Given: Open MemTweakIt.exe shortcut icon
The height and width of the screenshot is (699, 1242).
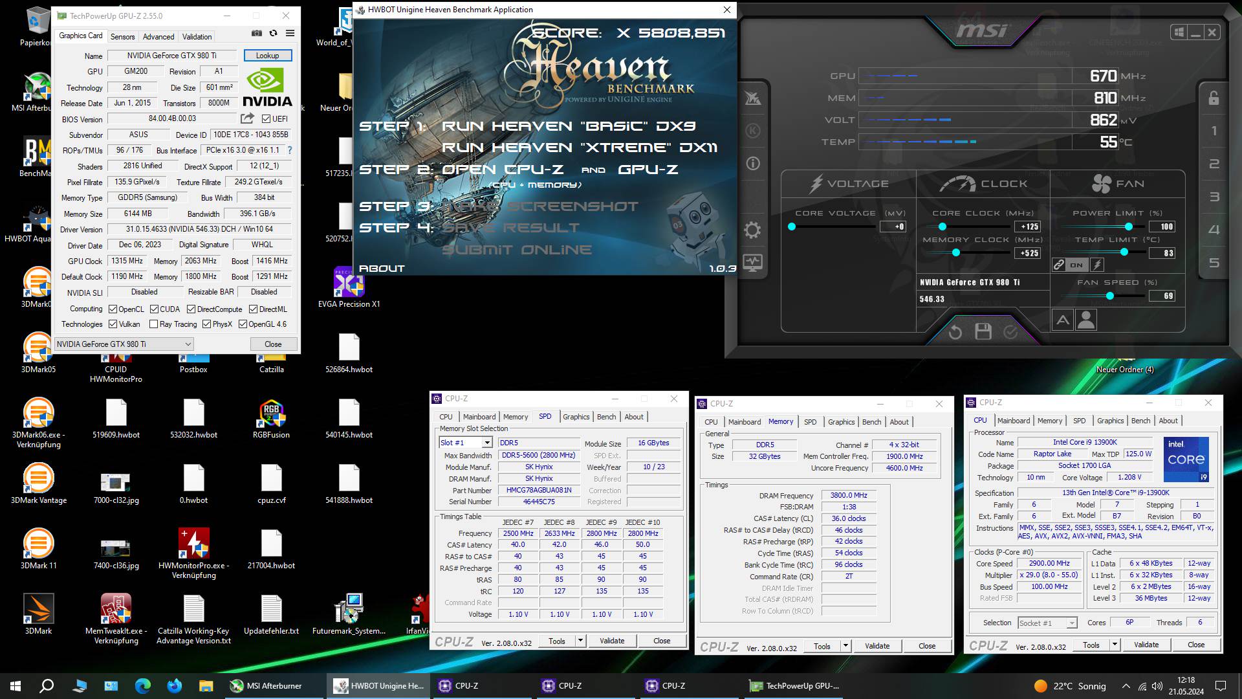Looking at the screenshot, I should click(116, 608).
